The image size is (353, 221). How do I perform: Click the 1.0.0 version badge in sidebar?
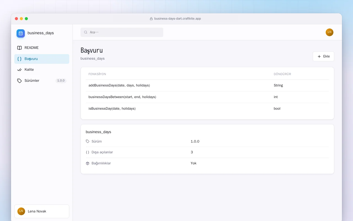tap(61, 81)
